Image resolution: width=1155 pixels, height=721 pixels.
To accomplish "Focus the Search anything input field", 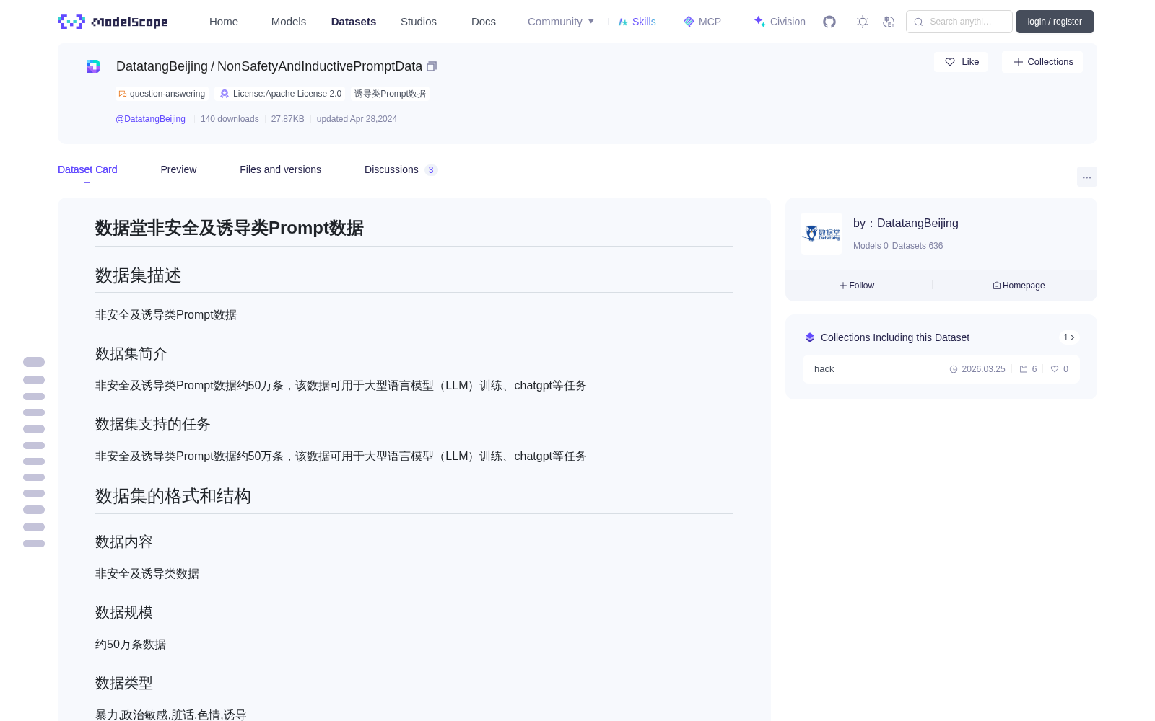I will (x=959, y=22).
